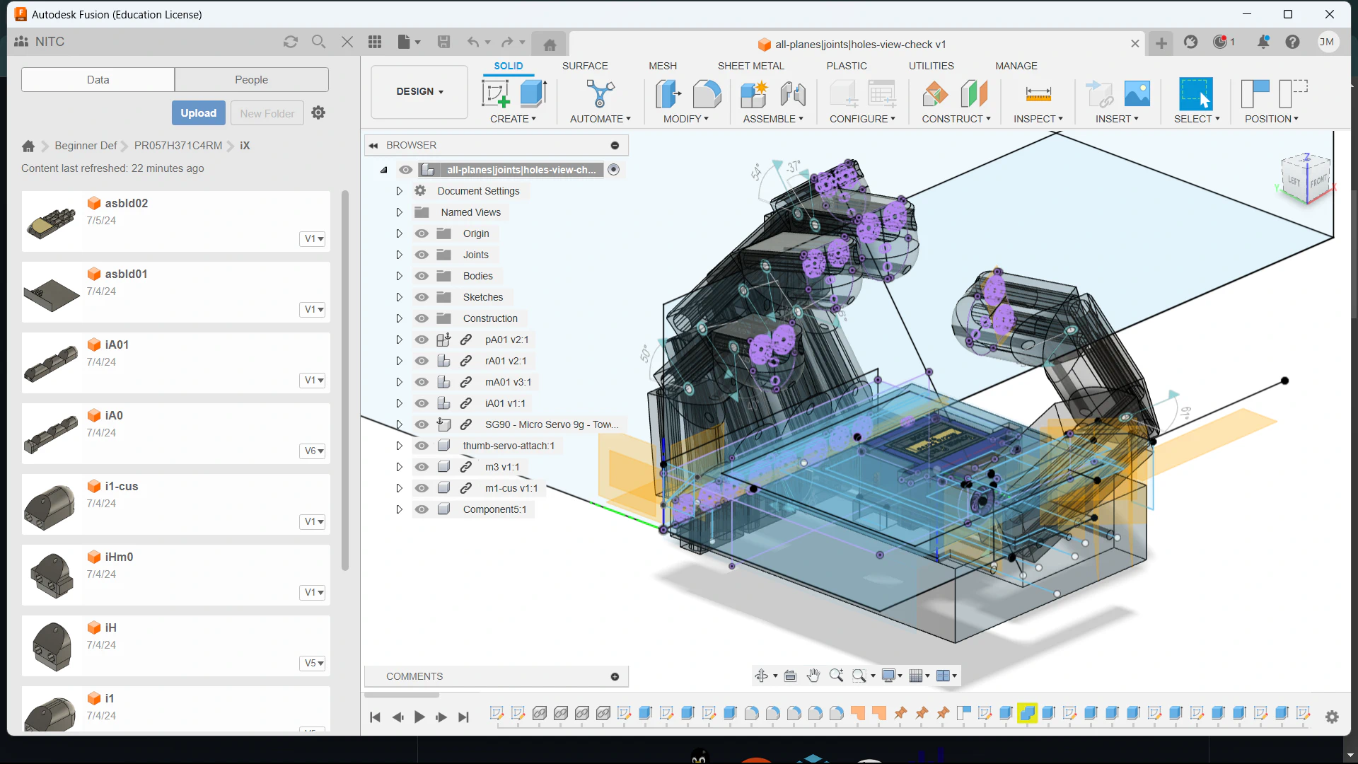Expand the SG90 Micro Servo component
Screen dimensions: 1358x764
(399, 424)
